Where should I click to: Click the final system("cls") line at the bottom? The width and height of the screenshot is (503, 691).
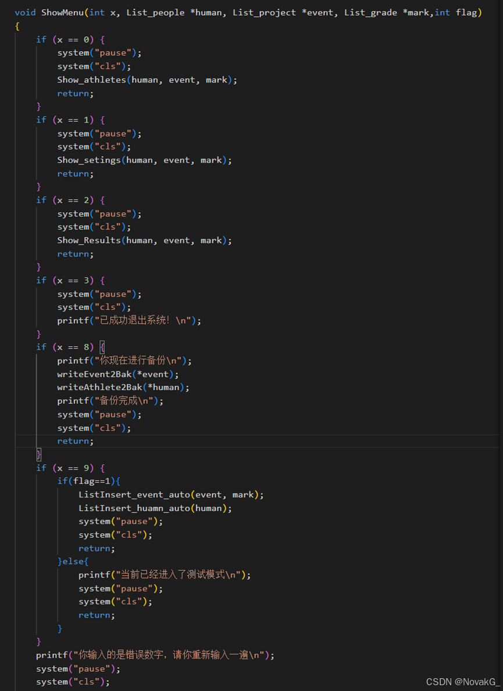click(73, 682)
